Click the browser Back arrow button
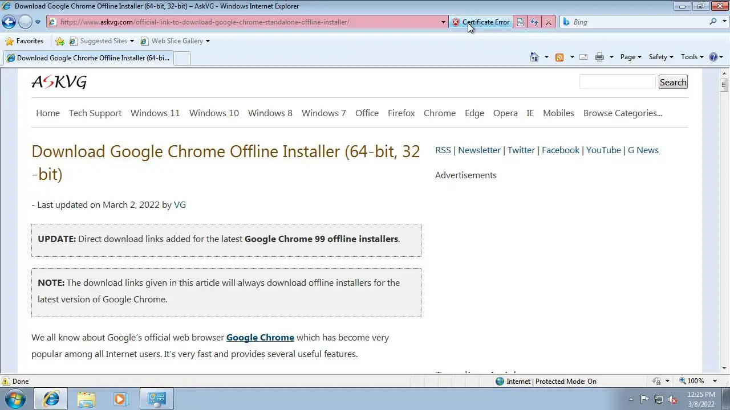The height and width of the screenshot is (410, 730). coord(9,22)
